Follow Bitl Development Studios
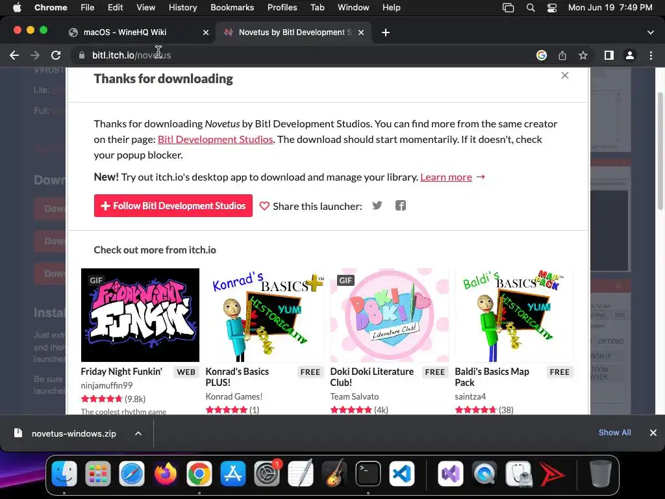This screenshot has height=499, width=665. pyautogui.click(x=173, y=206)
